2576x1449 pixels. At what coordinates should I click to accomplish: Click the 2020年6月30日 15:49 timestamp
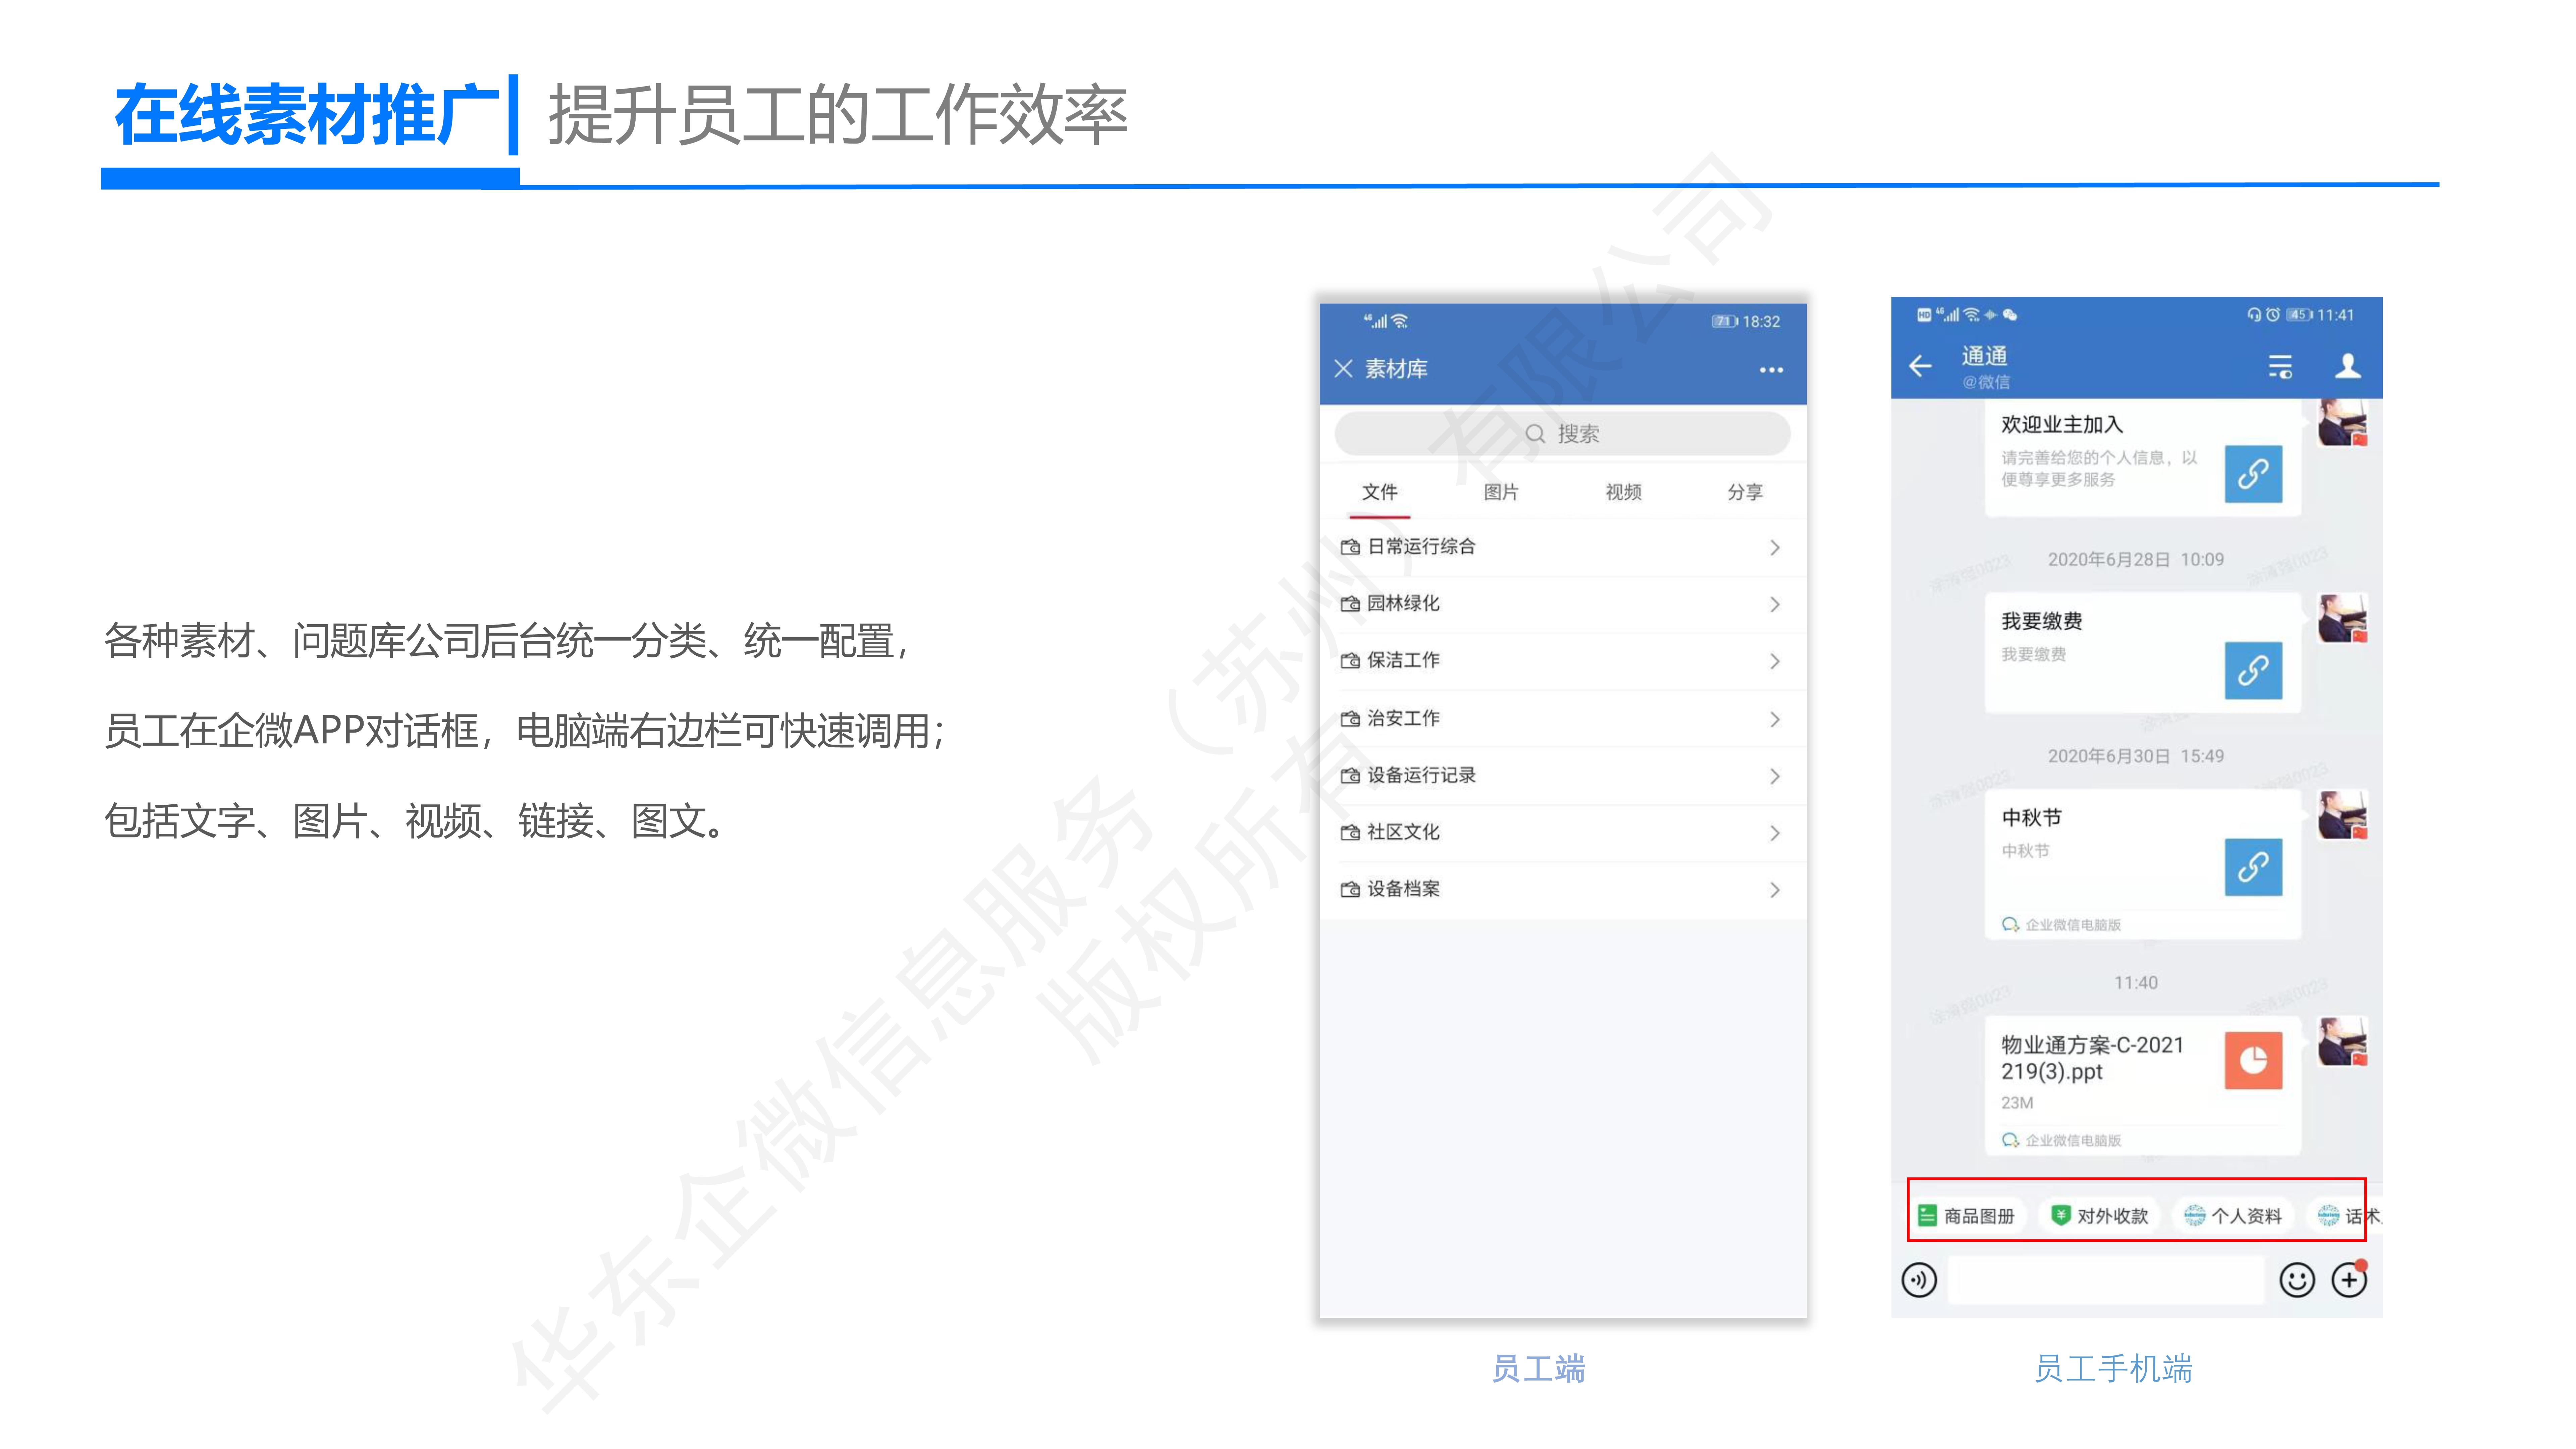click(x=2136, y=756)
